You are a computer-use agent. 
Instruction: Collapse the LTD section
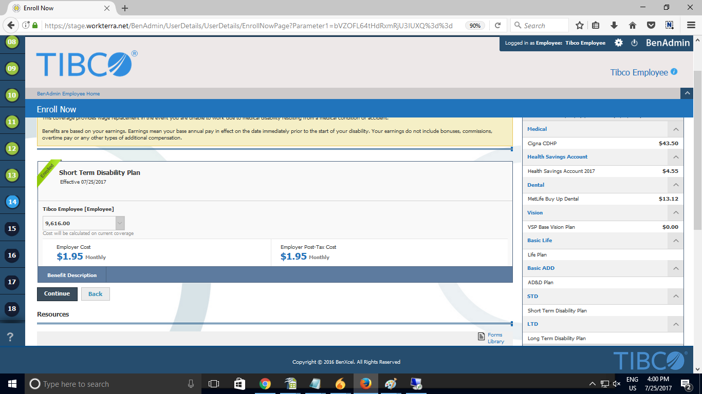(x=676, y=324)
